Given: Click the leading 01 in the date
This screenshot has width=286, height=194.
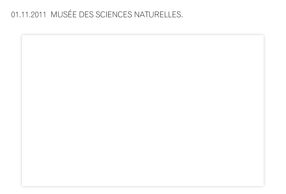Looking at the screenshot, I should tap(13, 15).
